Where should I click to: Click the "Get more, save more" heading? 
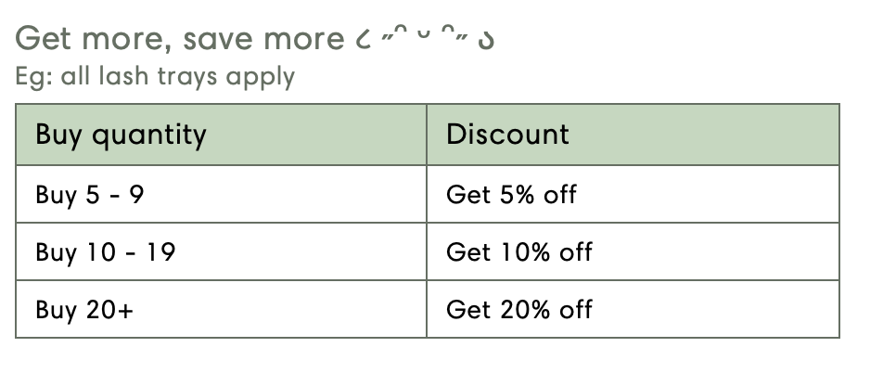[x=181, y=39]
